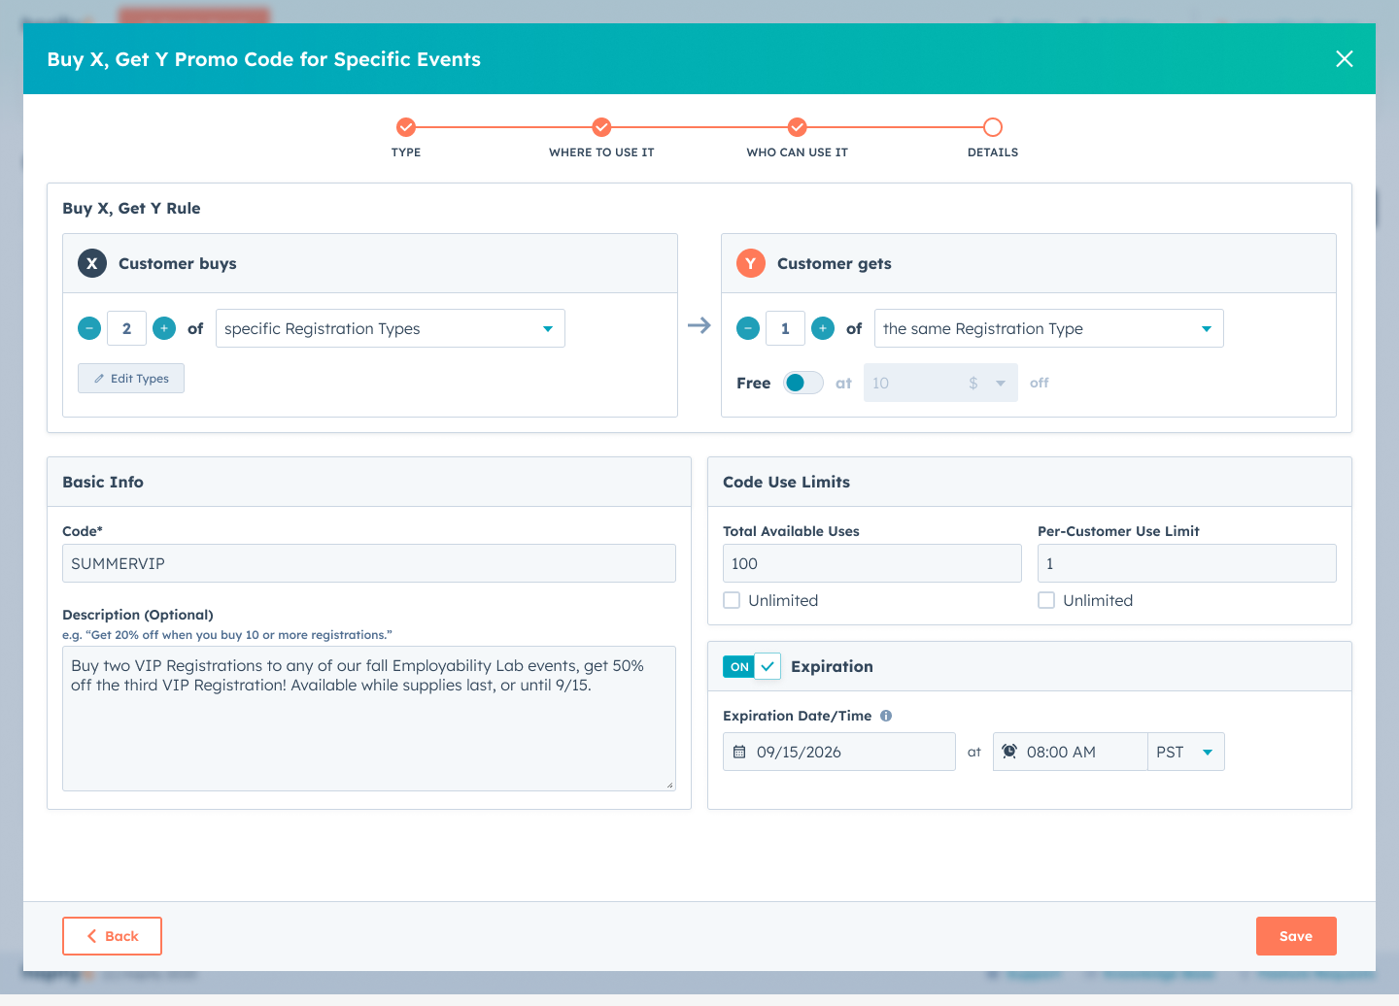Increase the Customer buys quantity
The height and width of the screenshot is (1006, 1399).
(164, 328)
